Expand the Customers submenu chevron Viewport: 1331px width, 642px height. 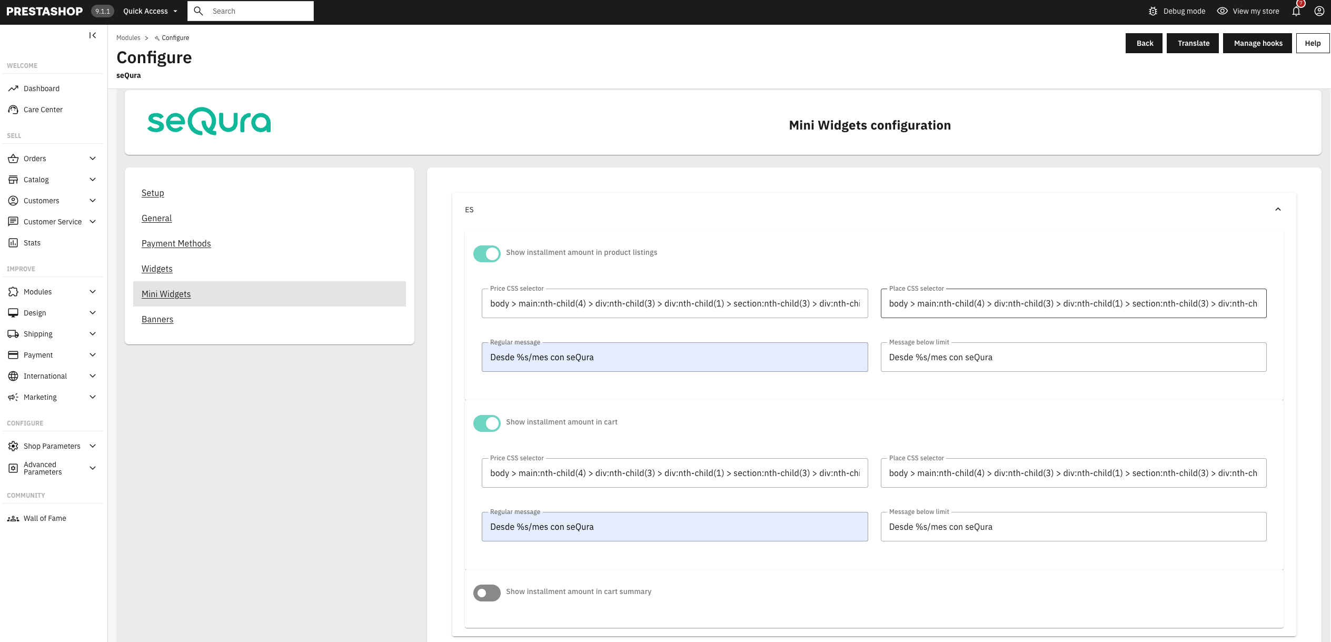coord(93,201)
